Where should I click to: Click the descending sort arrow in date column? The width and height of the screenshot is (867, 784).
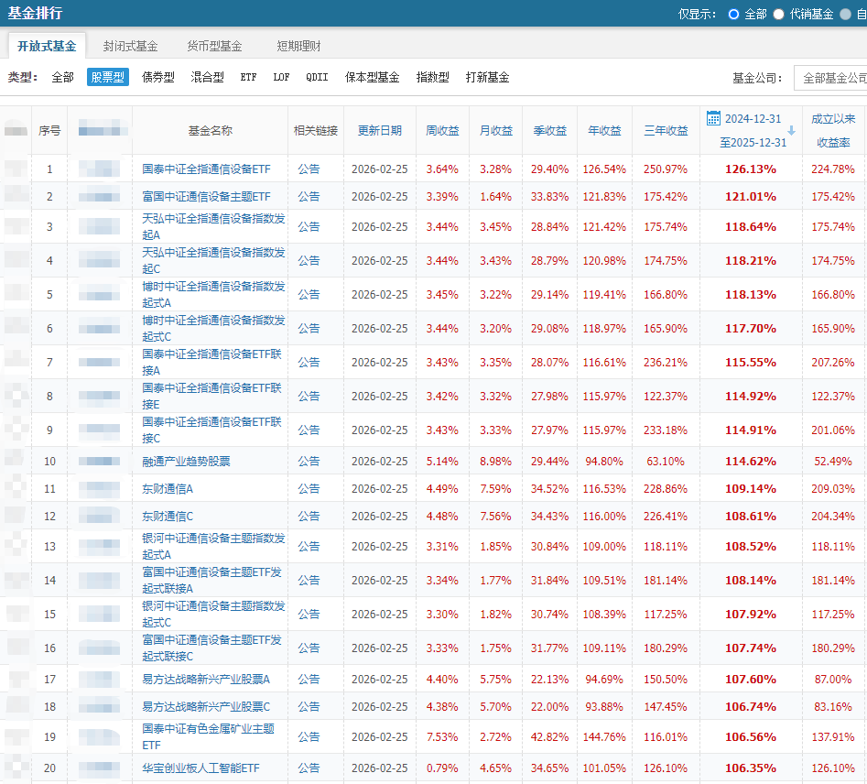pyautogui.click(x=791, y=130)
